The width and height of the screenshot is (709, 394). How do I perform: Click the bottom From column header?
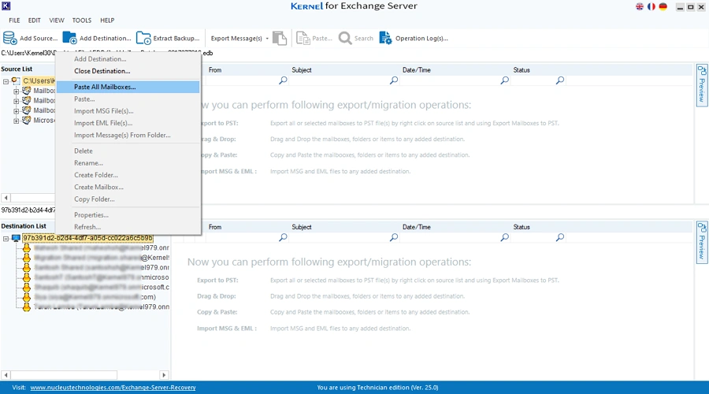click(215, 227)
